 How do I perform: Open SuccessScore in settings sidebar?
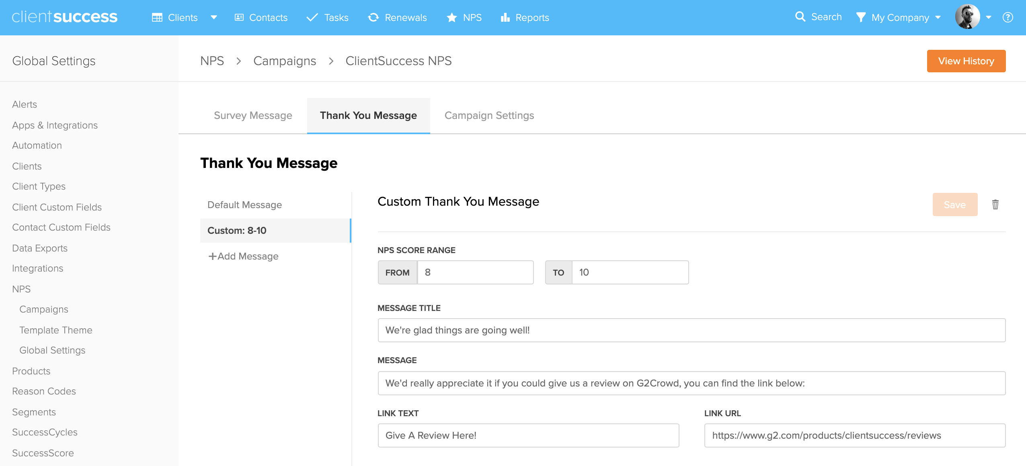tap(43, 453)
